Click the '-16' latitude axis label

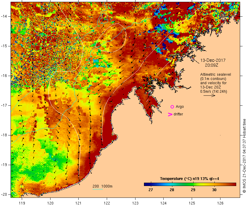click(4, 76)
